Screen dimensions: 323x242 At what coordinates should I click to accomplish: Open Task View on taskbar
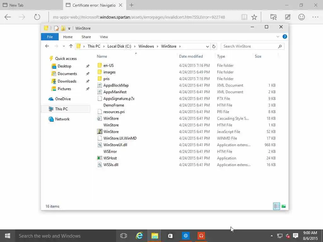point(124,236)
